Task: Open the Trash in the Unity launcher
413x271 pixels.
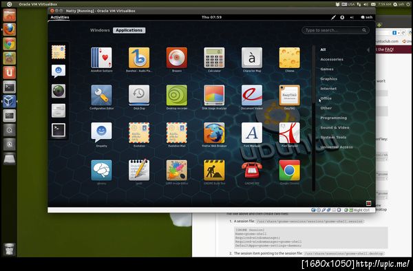Action: (x=9, y=250)
